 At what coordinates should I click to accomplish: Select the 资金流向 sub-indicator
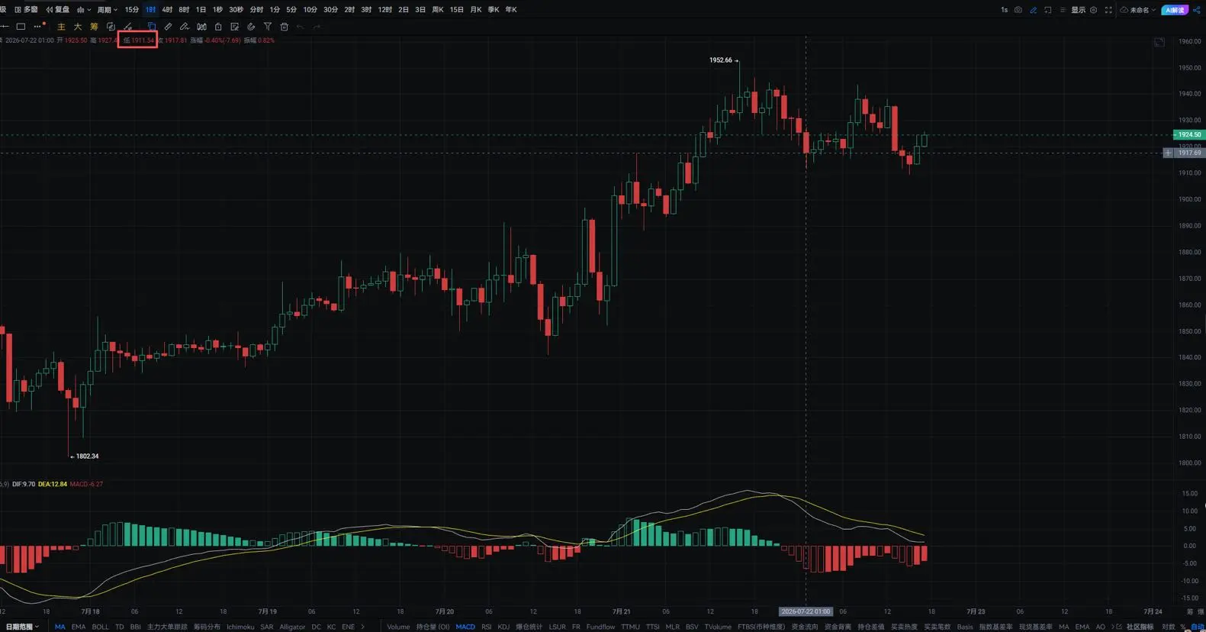coord(804,627)
